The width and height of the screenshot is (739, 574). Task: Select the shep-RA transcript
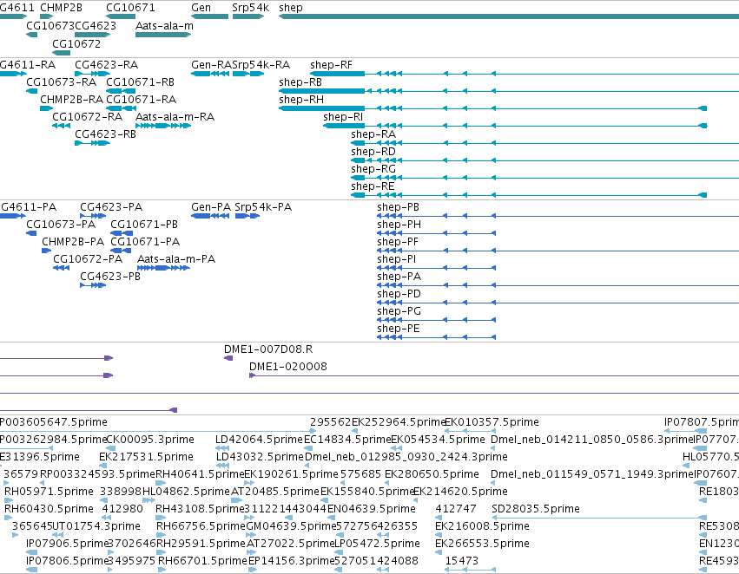tap(544, 143)
